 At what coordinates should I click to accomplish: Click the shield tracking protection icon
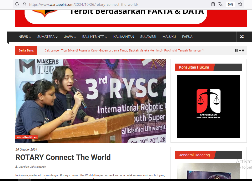pyautogui.click(x=17, y=4)
